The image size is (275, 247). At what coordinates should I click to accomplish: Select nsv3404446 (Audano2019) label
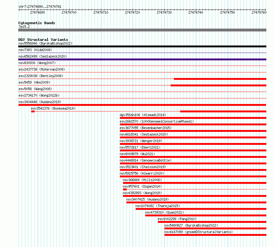(x=40, y=102)
